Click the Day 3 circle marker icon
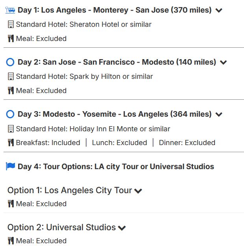Viewport: 244px width, 246px height. (x=10, y=114)
